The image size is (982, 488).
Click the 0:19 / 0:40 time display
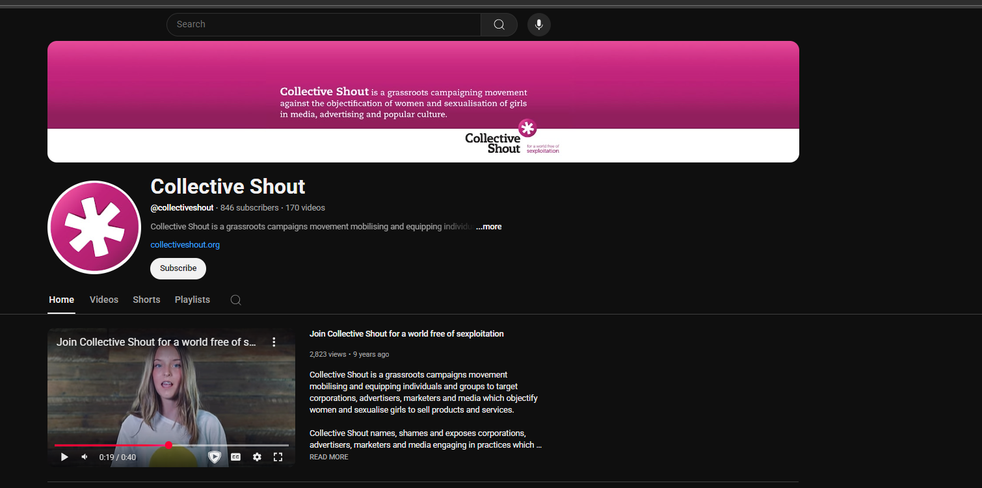click(x=118, y=457)
